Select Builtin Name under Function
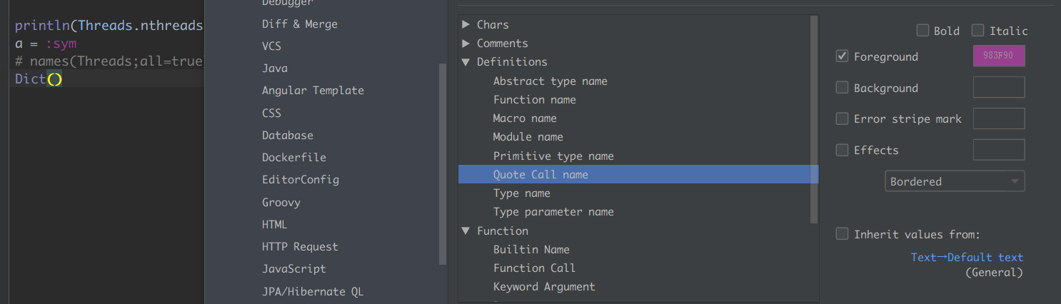This screenshot has width=1061, height=304. (x=531, y=250)
